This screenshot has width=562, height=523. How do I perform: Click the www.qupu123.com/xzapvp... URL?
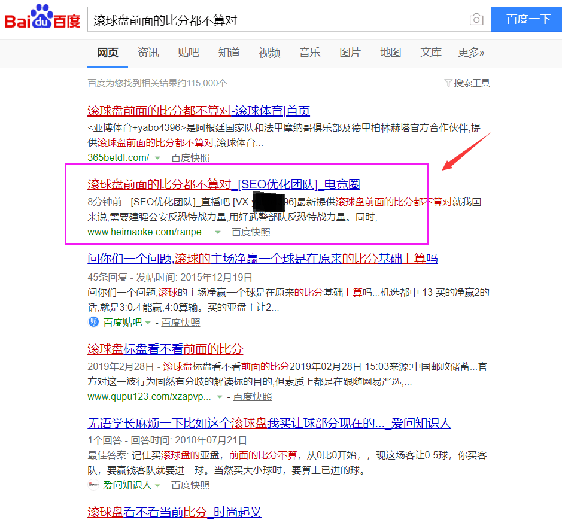(149, 397)
